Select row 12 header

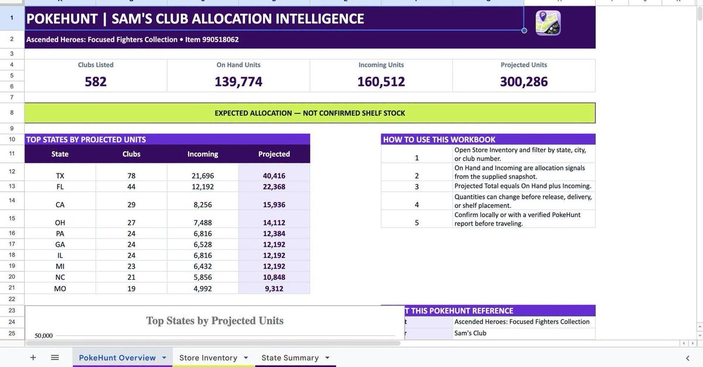[x=12, y=172]
